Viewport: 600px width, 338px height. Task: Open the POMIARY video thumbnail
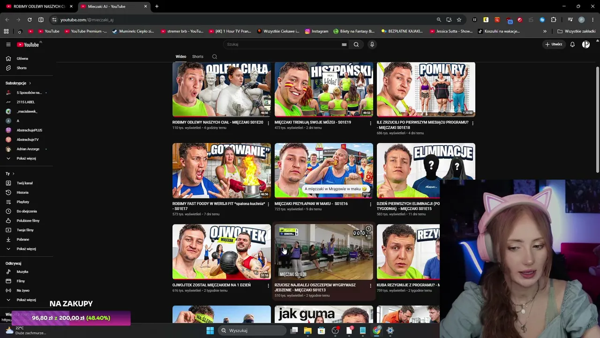tap(426, 89)
